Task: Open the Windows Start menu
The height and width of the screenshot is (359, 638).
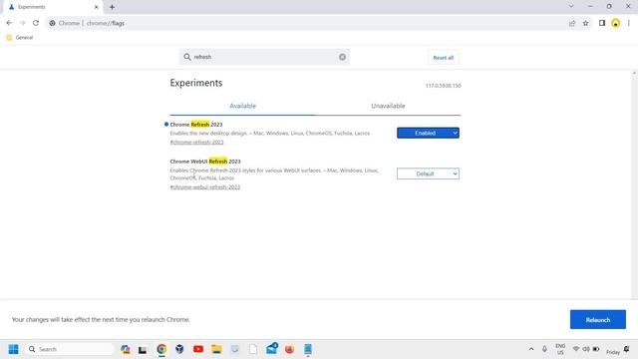Action: [x=13, y=349]
